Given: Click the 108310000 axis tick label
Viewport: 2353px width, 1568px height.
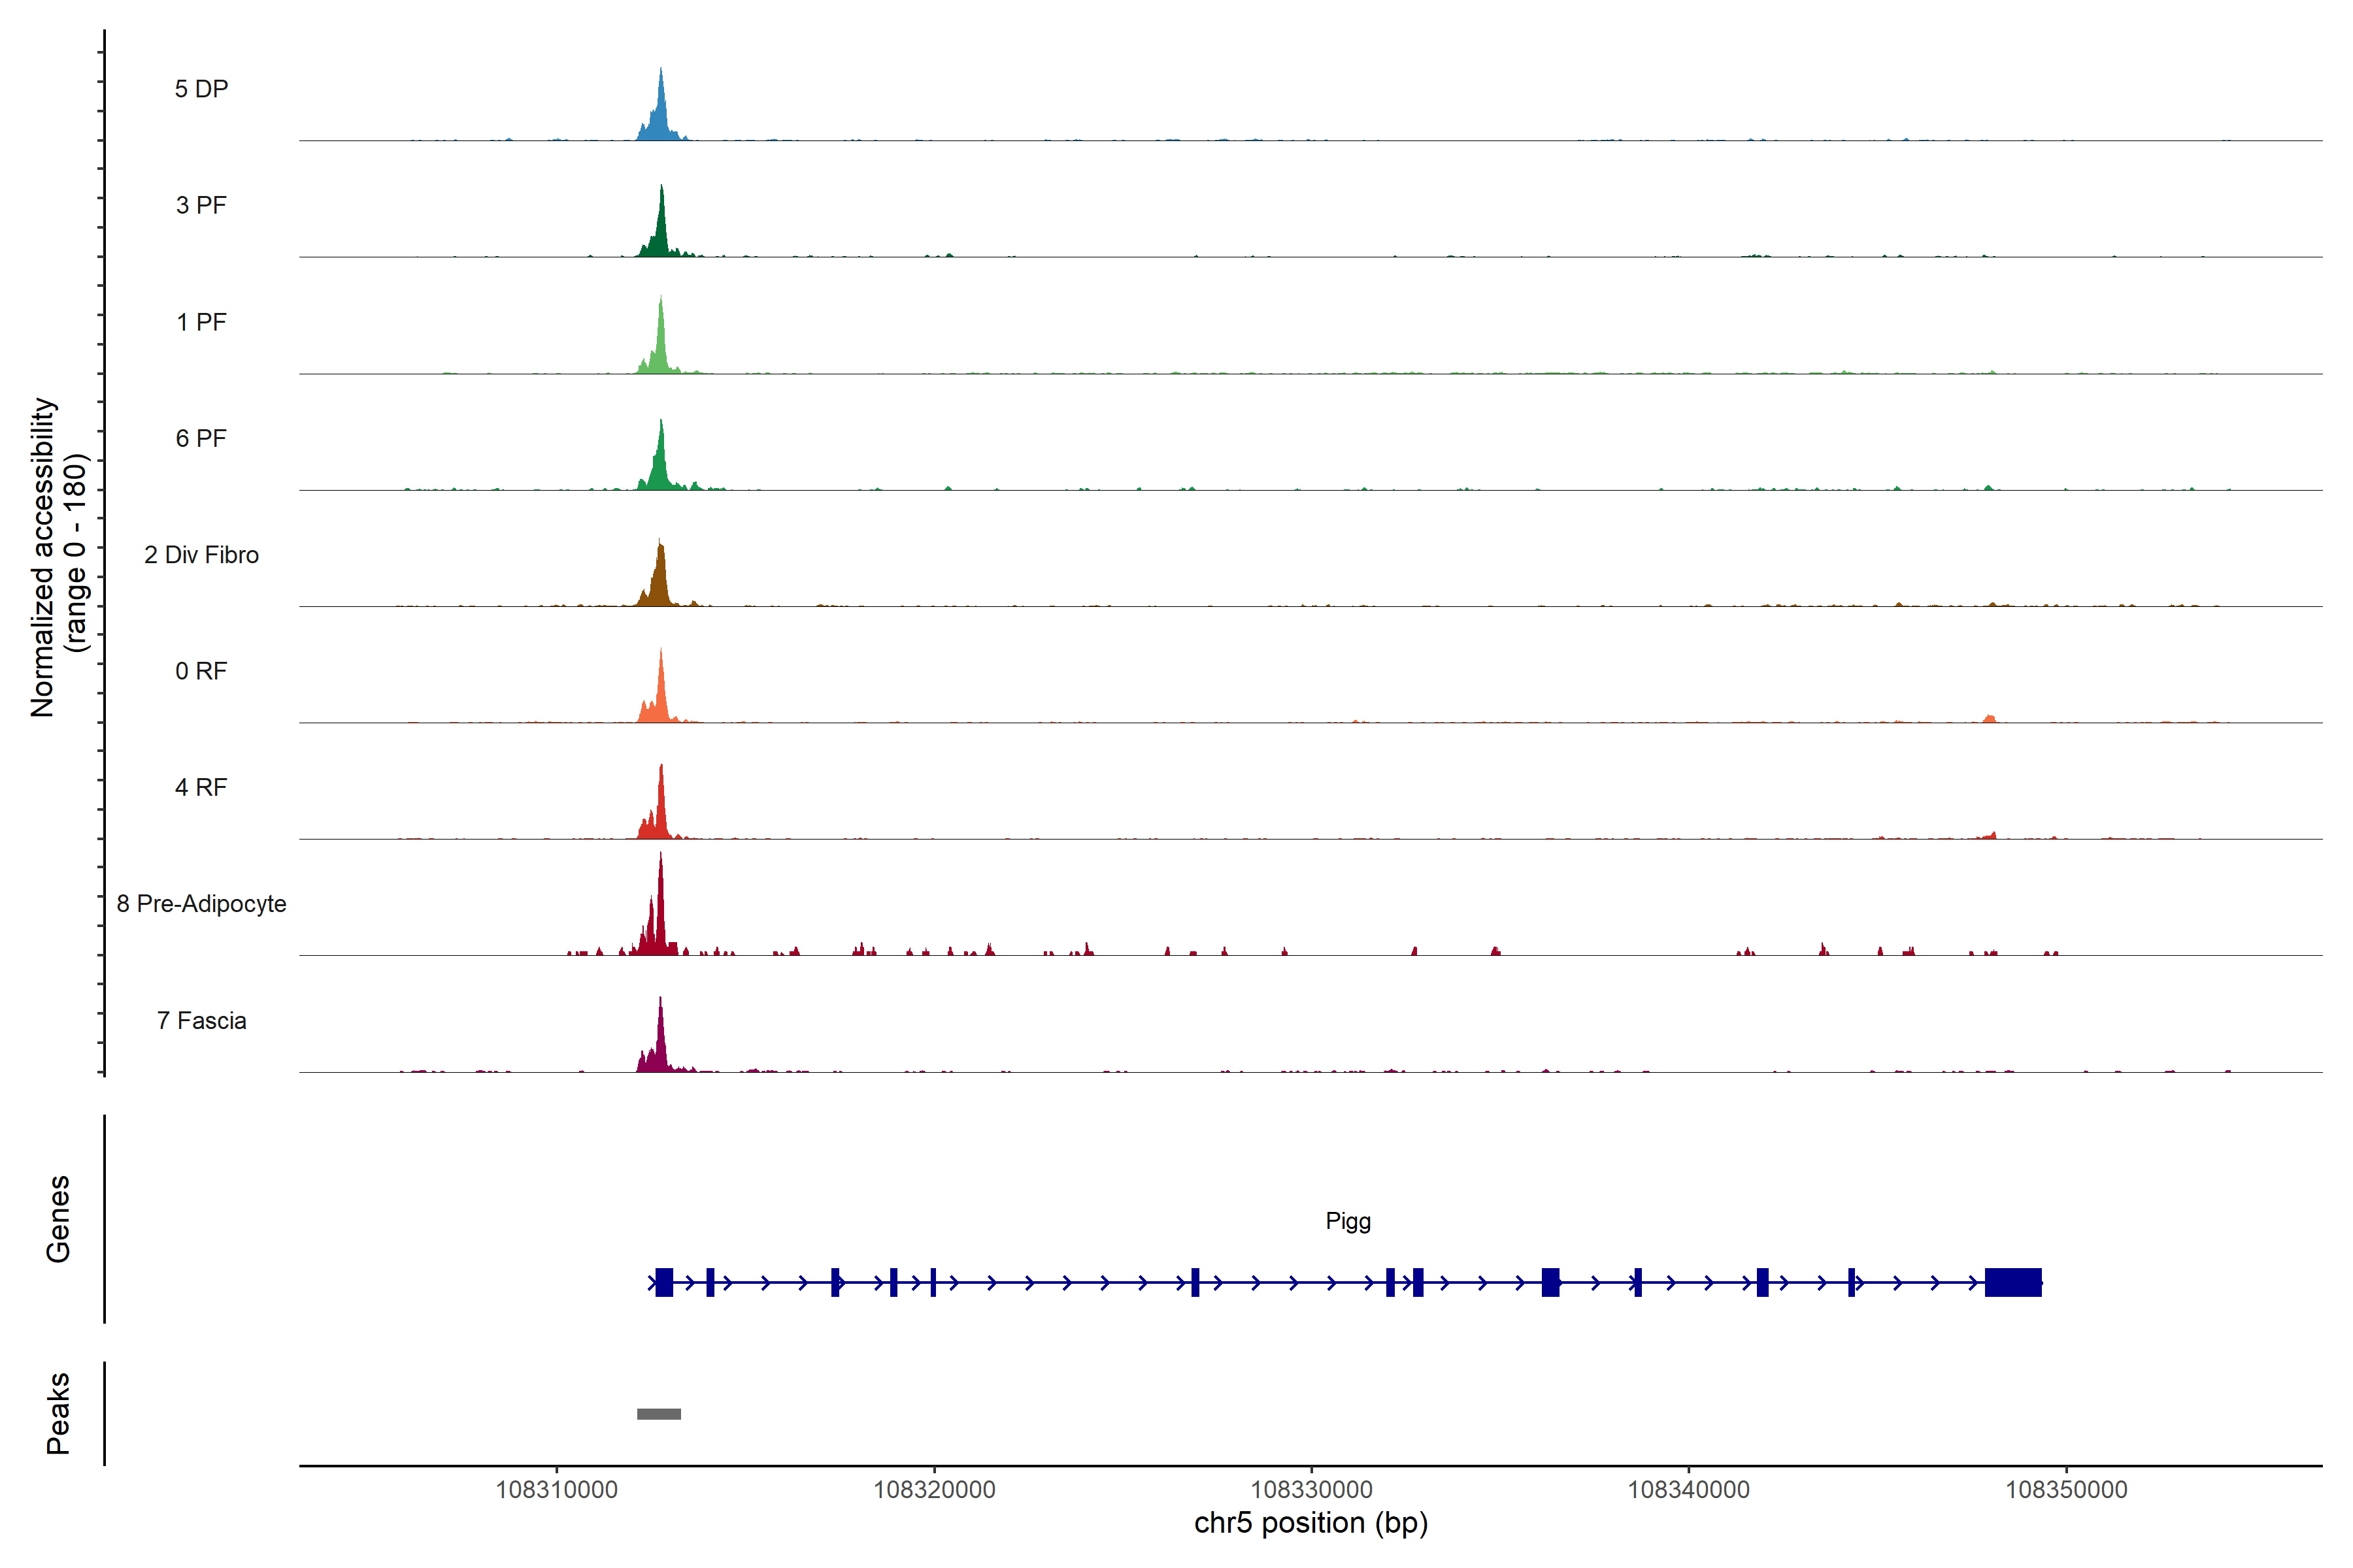Looking at the screenshot, I should point(558,1489).
